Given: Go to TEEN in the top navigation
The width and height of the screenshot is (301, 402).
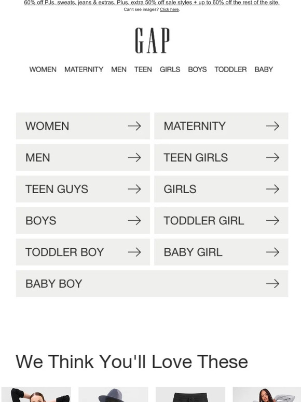Looking at the screenshot, I should pyautogui.click(x=143, y=70).
